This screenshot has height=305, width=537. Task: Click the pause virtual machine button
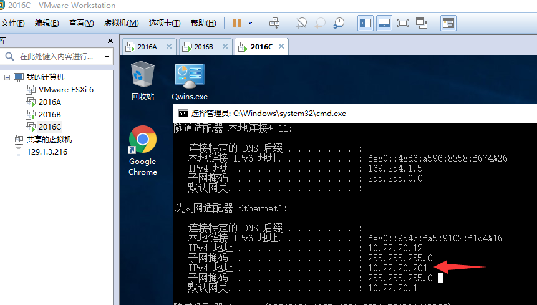point(237,23)
